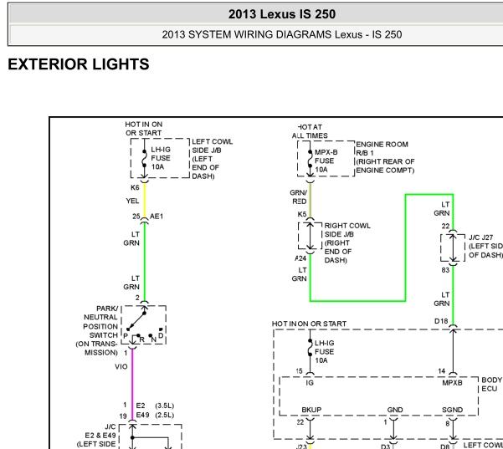Click the YEL wire label
Viewport: 503px width, 449px height.
(x=132, y=201)
